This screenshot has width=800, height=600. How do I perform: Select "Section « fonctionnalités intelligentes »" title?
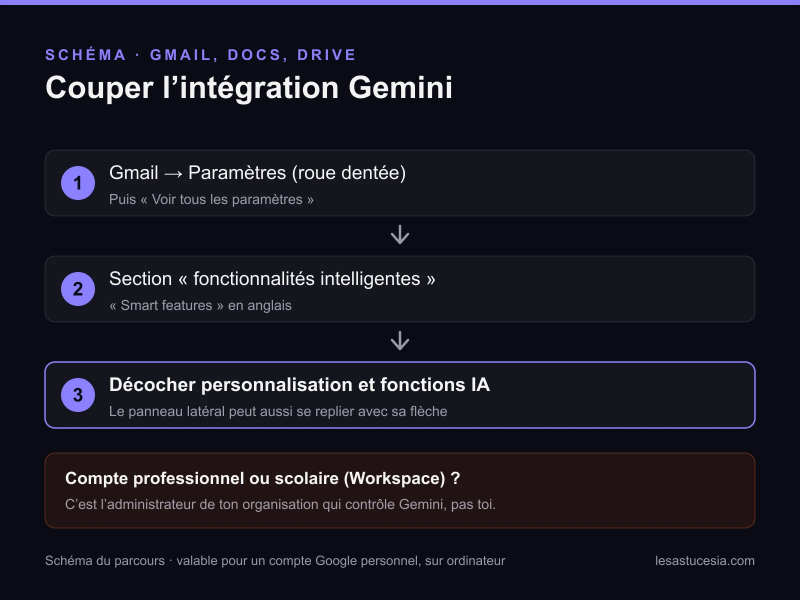pos(272,279)
